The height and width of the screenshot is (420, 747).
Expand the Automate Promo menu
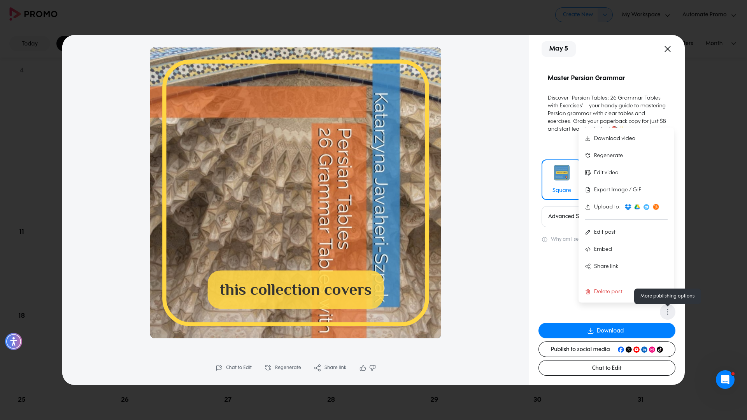709,15
